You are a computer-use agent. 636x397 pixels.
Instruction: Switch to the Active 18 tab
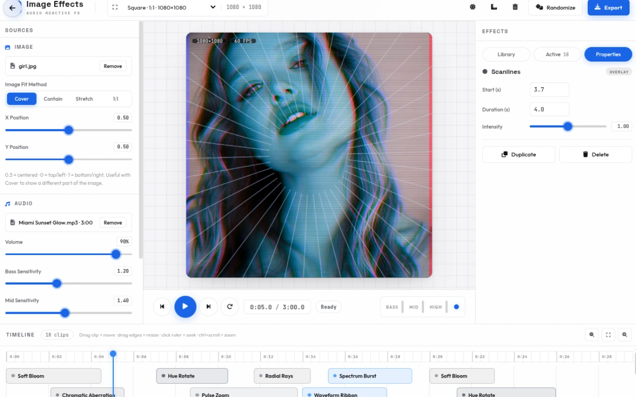click(x=557, y=55)
